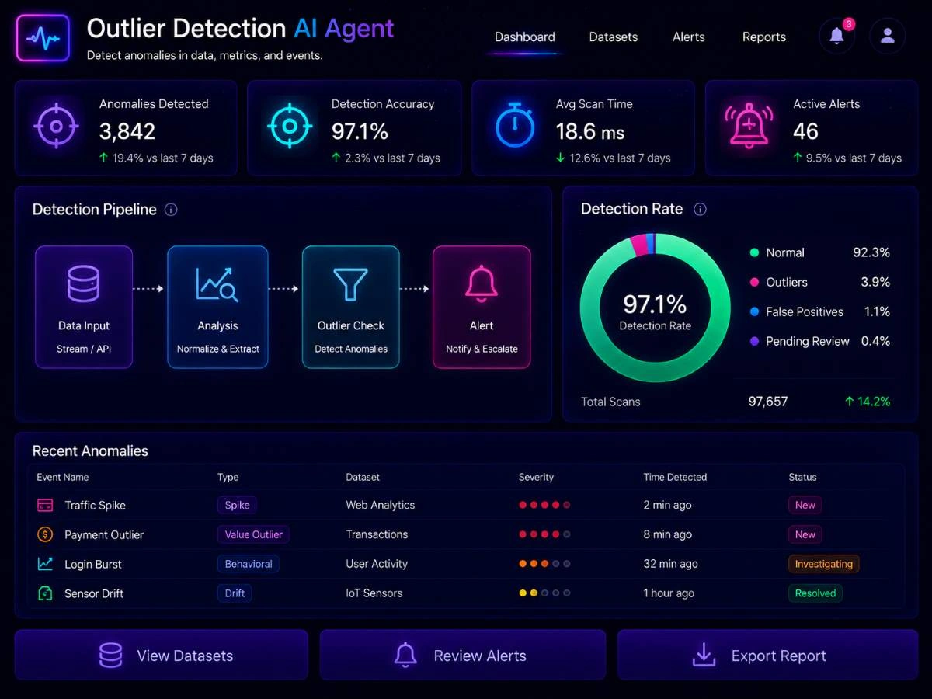
Task: Show Detection Rate info icon
Action: (700, 209)
